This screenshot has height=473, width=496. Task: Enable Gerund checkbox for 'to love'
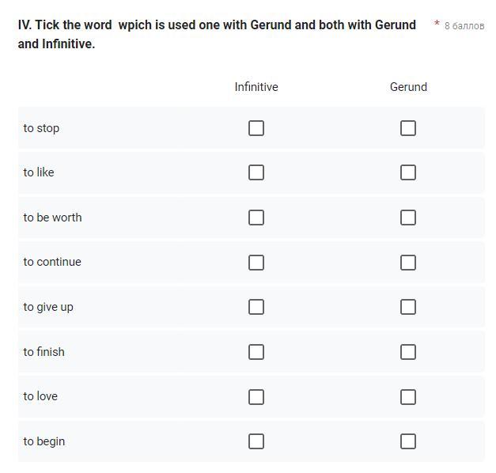click(407, 397)
